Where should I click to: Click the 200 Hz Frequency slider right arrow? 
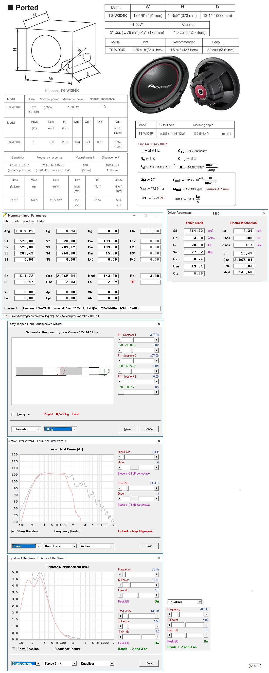point(206,614)
